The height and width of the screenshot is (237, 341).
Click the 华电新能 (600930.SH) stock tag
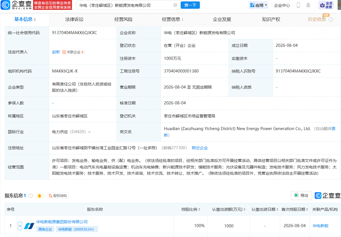pyautogui.click(x=77, y=229)
